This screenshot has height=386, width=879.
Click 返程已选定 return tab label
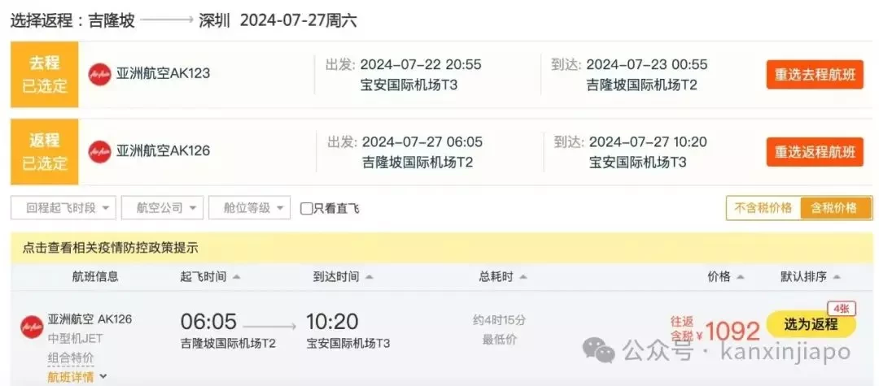click(x=44, y=152)
